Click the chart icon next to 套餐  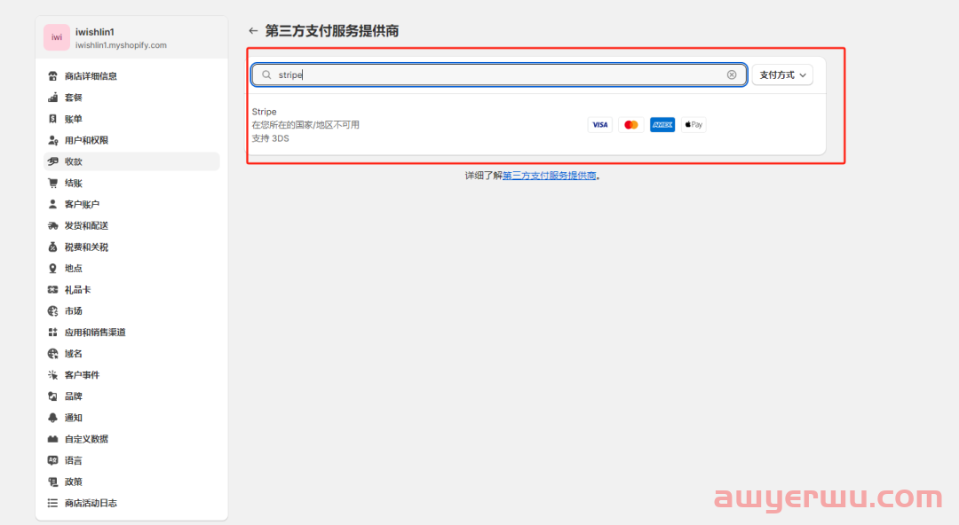point(52,98)
